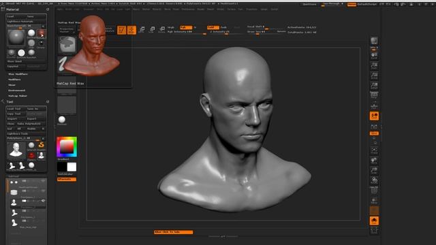Toggle visibility eye of selected subtool
The width and height of the screenshot is (436, 245).
tap(43, 201)
